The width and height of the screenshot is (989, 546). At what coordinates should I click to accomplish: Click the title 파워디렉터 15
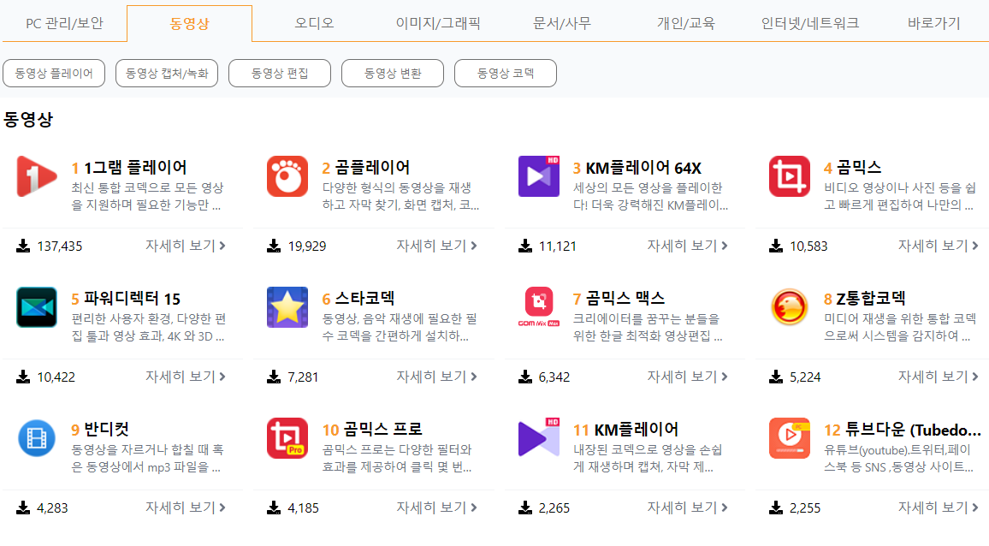tap(132, 299)
